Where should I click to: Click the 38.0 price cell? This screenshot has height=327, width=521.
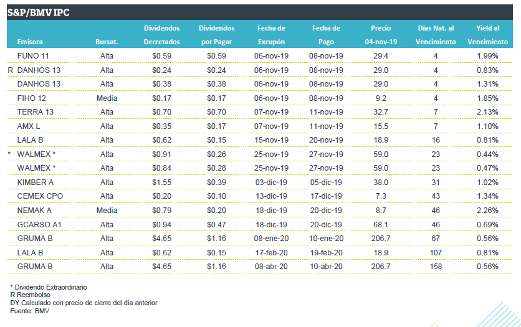pyautogui.click(x=381, y=182)
